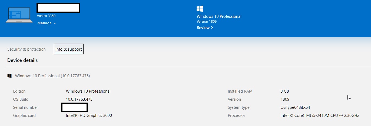Click the 8 GB RAM value
The height and width of the screenshot is (126, 371).
285,91
